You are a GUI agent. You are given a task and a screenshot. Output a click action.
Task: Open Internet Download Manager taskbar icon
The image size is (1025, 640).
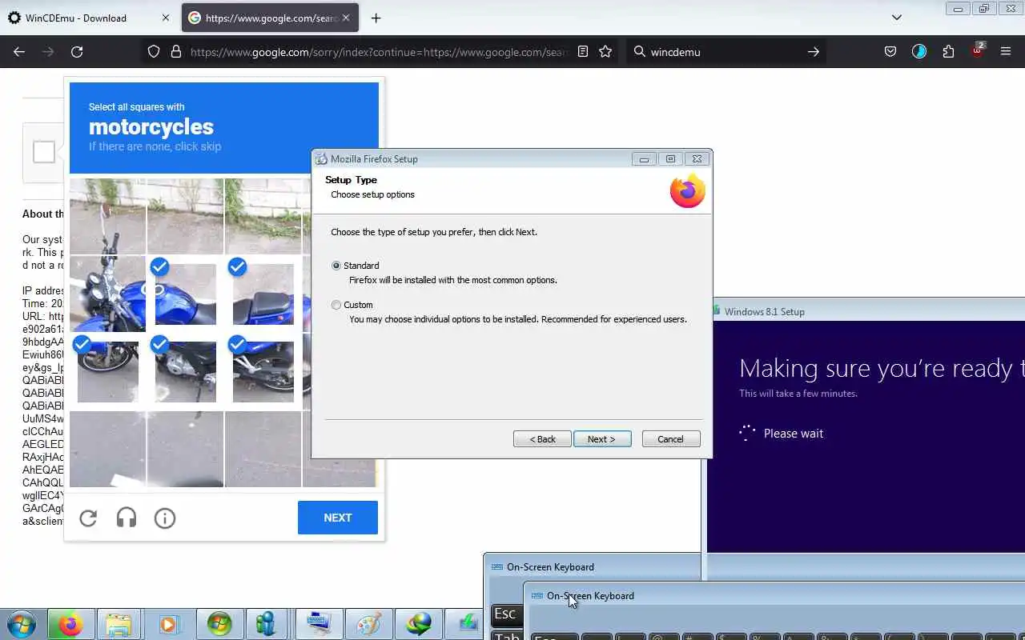(x=418, y=624)
